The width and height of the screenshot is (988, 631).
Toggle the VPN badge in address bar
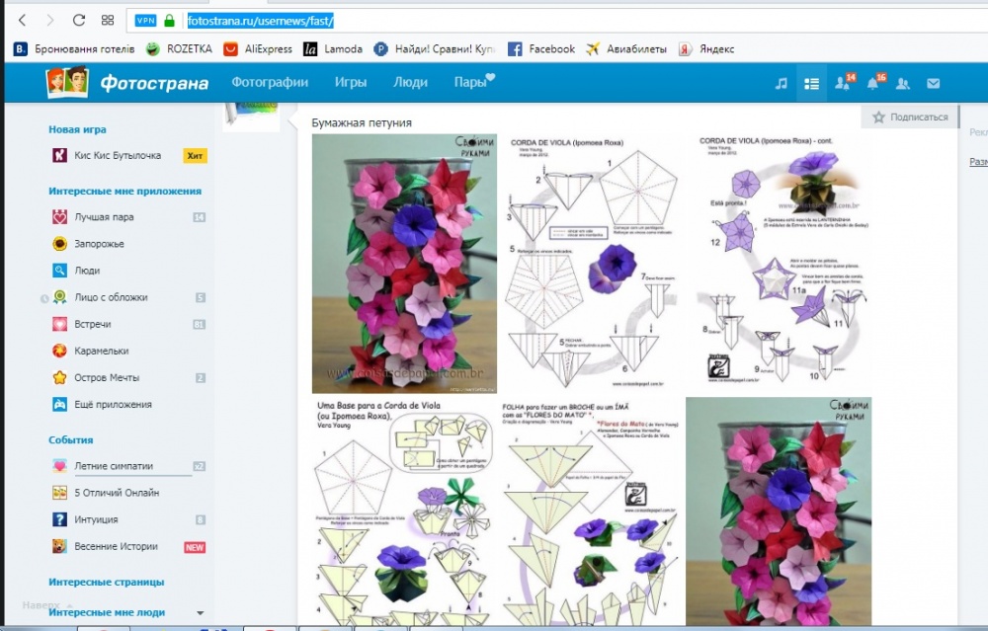[145, 20]
